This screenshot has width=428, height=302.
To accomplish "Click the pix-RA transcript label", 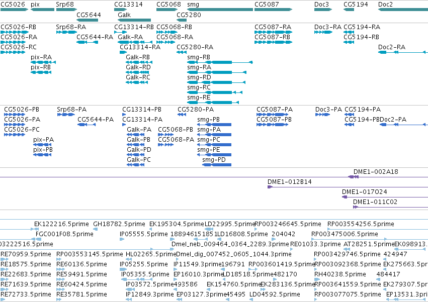I will click(41, 57).
